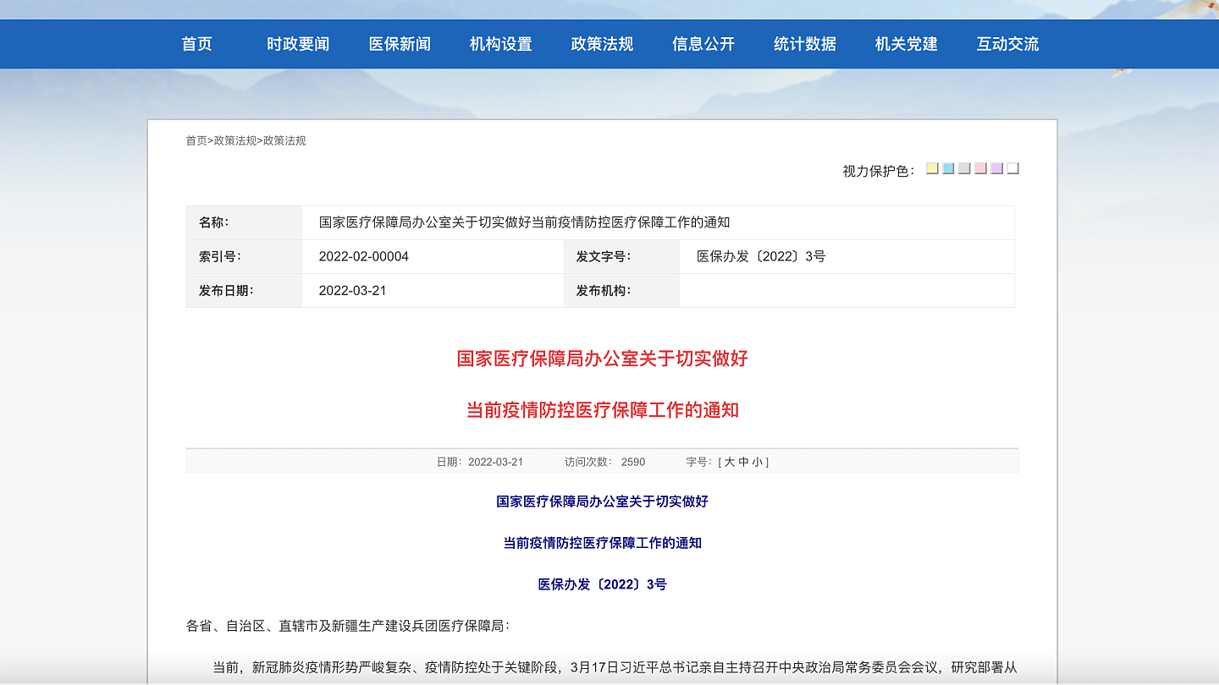Apply the pink eye-protection color
This screenshot has height=685, width=1219.
point(980,168)
